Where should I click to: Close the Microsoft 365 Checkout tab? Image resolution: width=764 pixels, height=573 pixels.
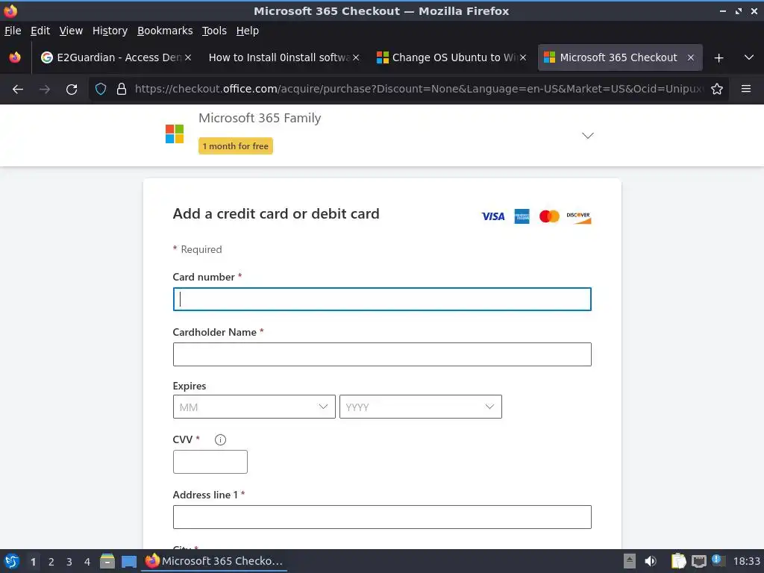[x=690, y=57]
